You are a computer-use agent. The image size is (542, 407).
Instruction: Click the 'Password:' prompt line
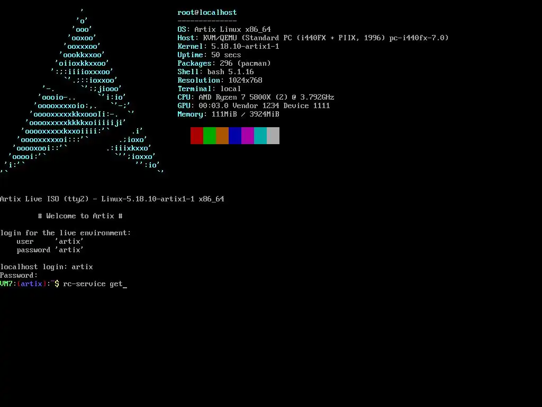(19, 276)
